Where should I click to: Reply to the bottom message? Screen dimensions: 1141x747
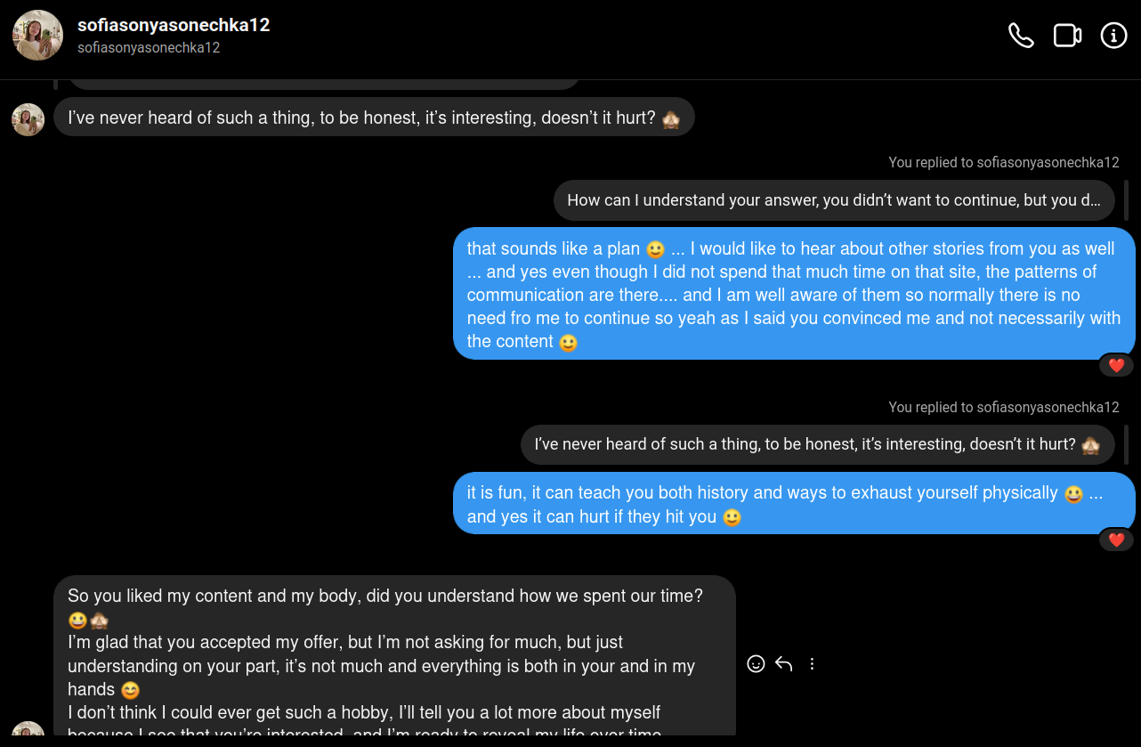(783, 663)
